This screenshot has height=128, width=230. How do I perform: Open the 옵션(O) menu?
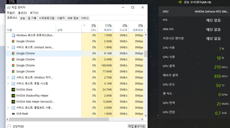tap(22, 13)
